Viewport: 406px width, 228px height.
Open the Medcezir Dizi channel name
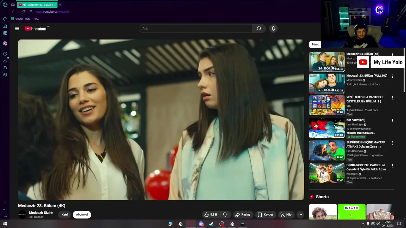39,212
